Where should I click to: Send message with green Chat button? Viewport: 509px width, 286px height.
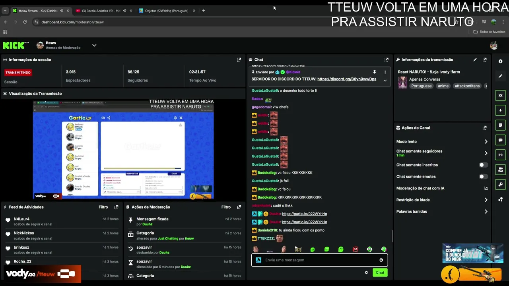click(380, 272)
